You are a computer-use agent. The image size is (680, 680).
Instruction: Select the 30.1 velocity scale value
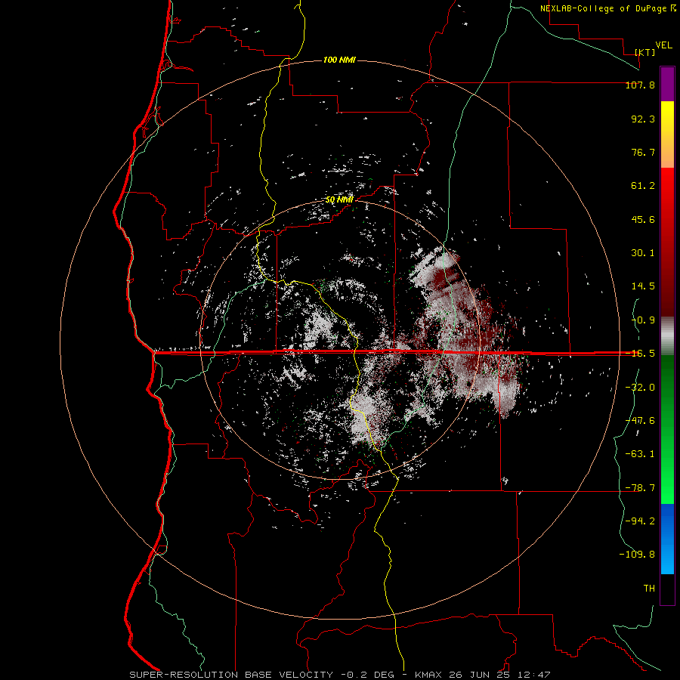click(643, 253)
